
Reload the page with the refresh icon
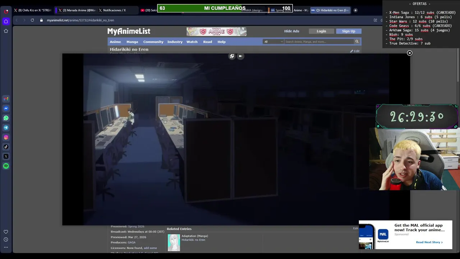click(x=32, y=20)
